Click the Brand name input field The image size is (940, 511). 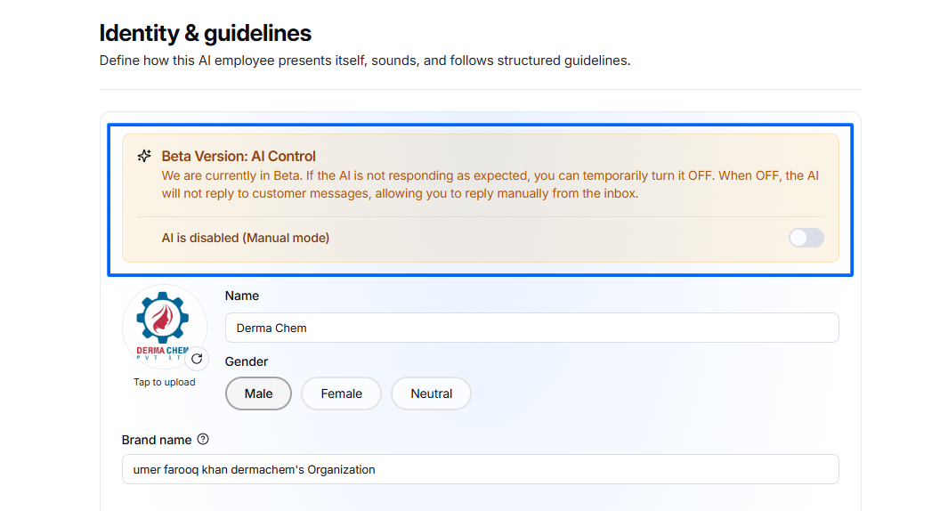480,470
